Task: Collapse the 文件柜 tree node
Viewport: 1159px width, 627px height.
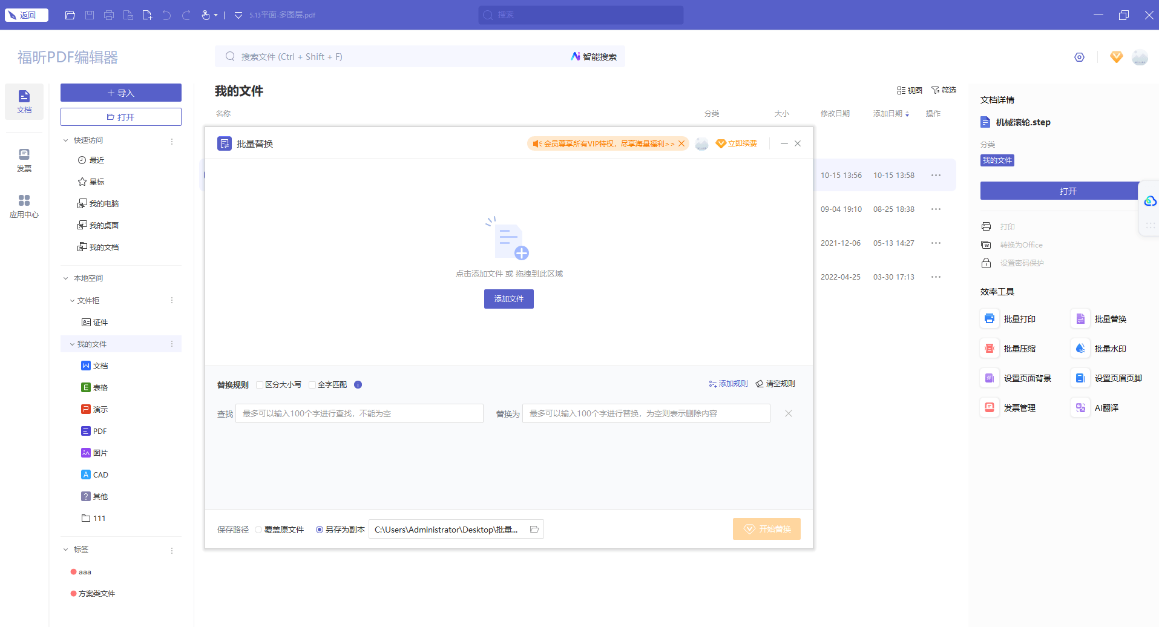Action: pyautogui.click(x=72, y=301)
